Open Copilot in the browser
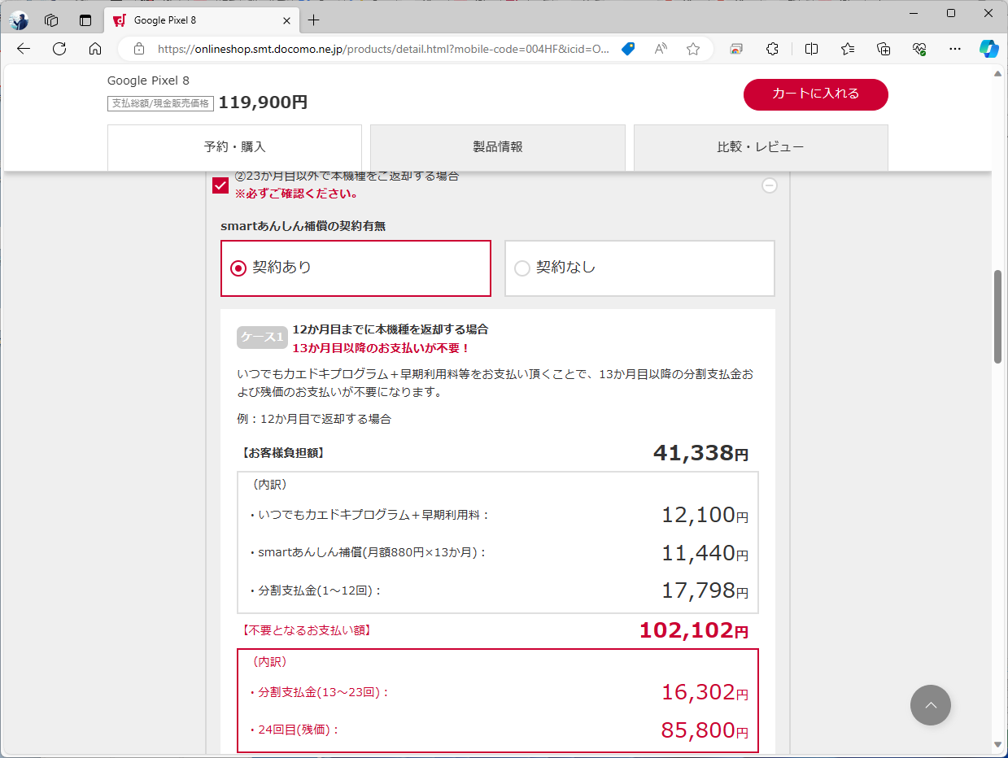Image resolution: width=1008 pixels, height=758 pixels. [988, 49]
